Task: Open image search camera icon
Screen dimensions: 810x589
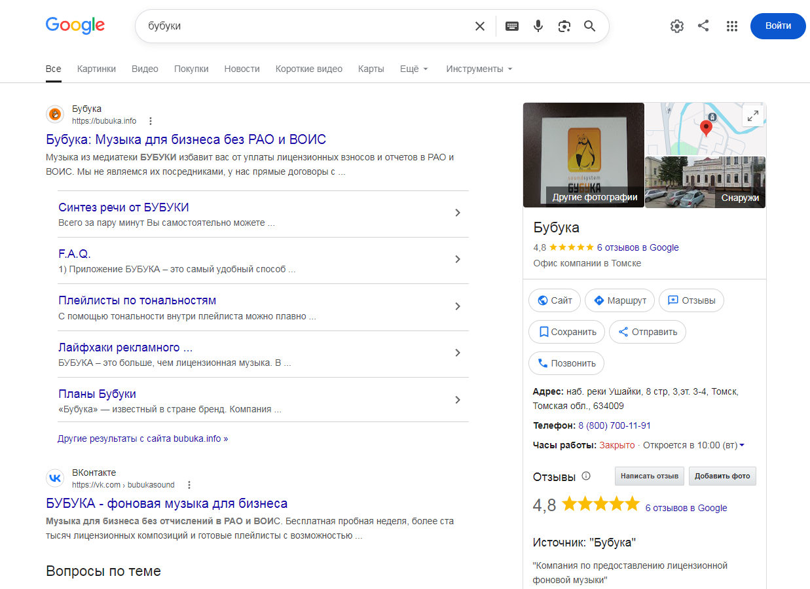Action: click(x=564, y=26)
